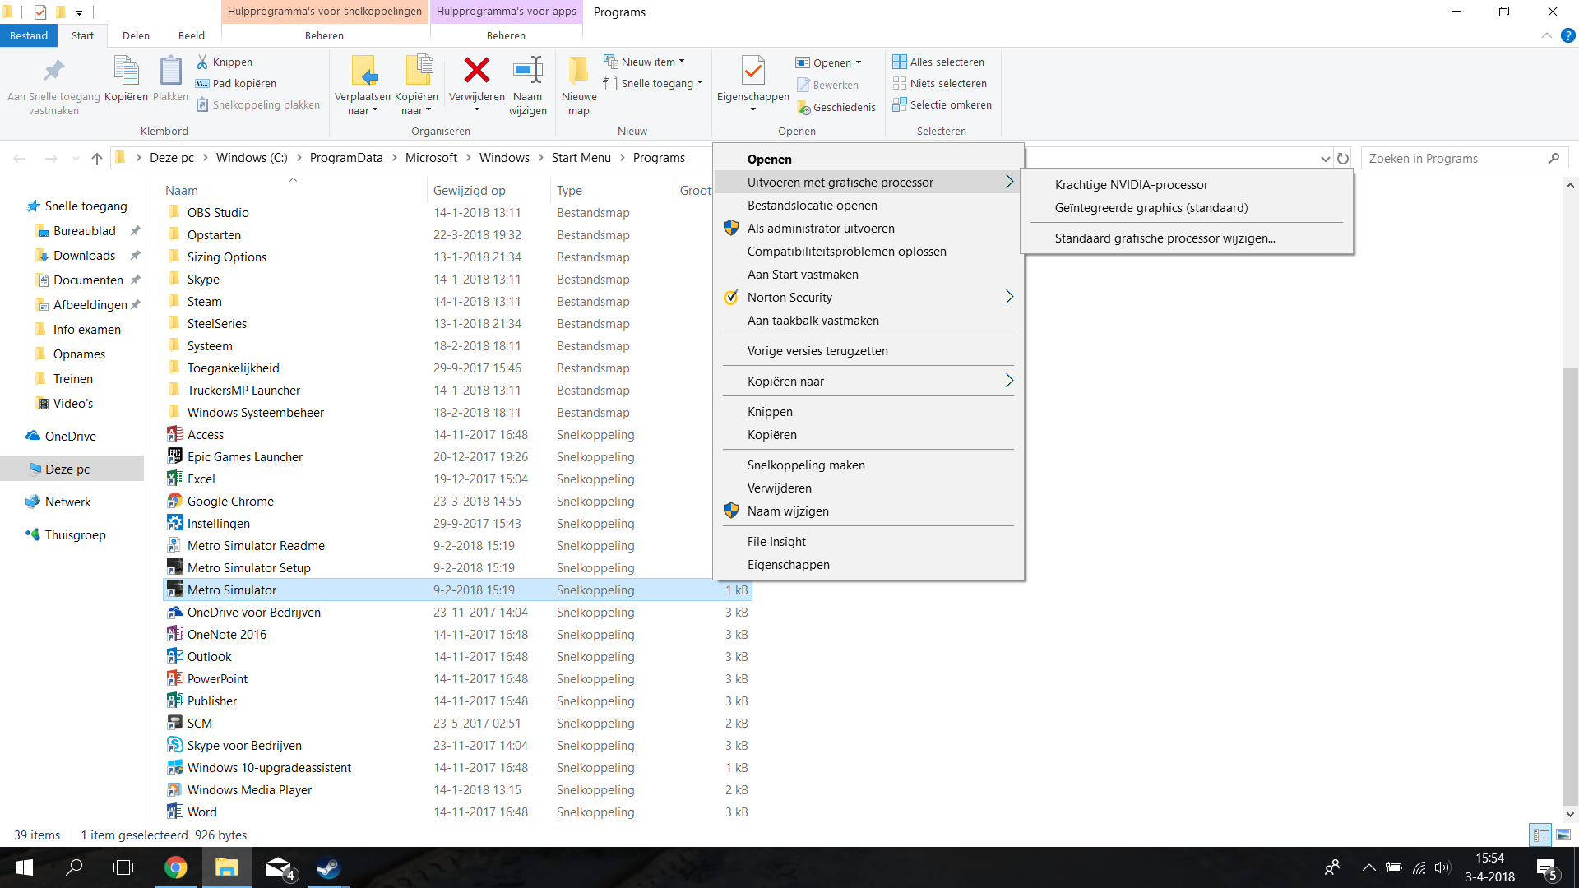The width and height of the screenshot is (1579, 888).
Task: Select Downloads in Snelle toegang
Action: 84,255
